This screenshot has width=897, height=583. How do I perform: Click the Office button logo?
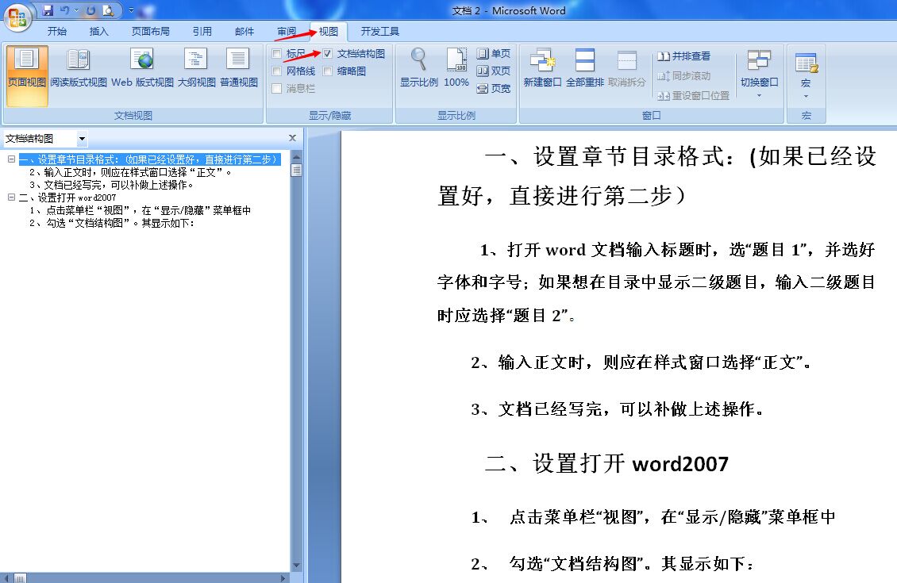point(17,17)
